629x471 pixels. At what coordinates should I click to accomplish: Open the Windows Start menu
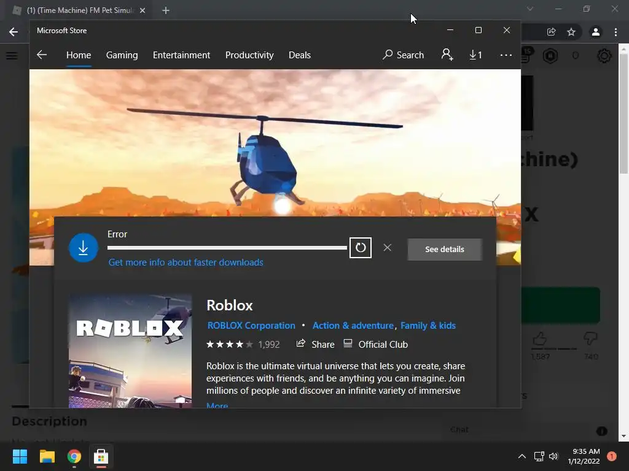[20, 456]
